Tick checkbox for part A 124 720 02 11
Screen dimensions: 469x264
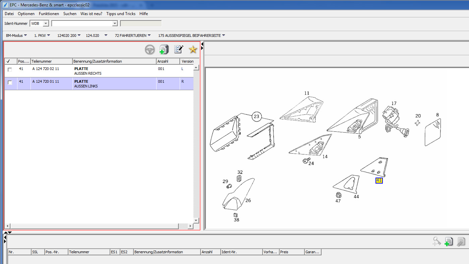point(10,70)
